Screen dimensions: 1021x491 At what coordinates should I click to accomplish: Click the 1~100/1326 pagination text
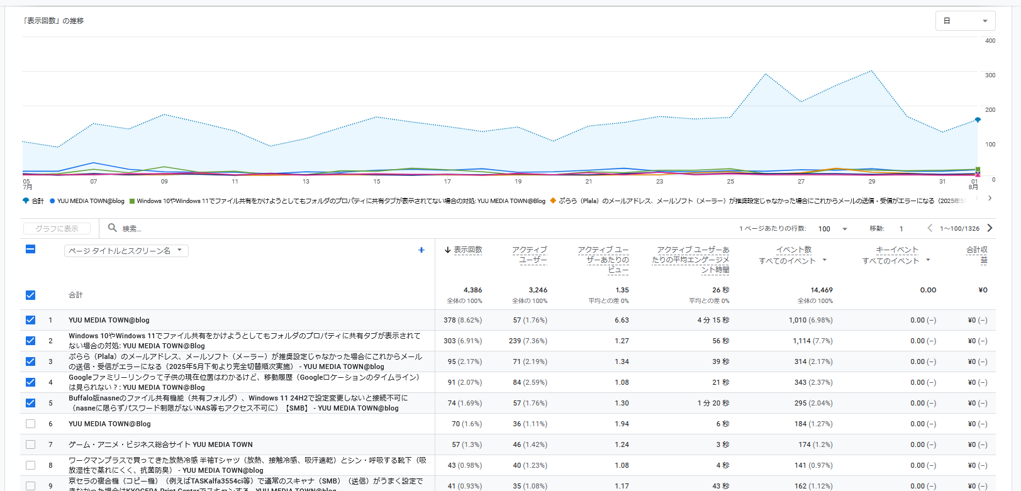959,229
